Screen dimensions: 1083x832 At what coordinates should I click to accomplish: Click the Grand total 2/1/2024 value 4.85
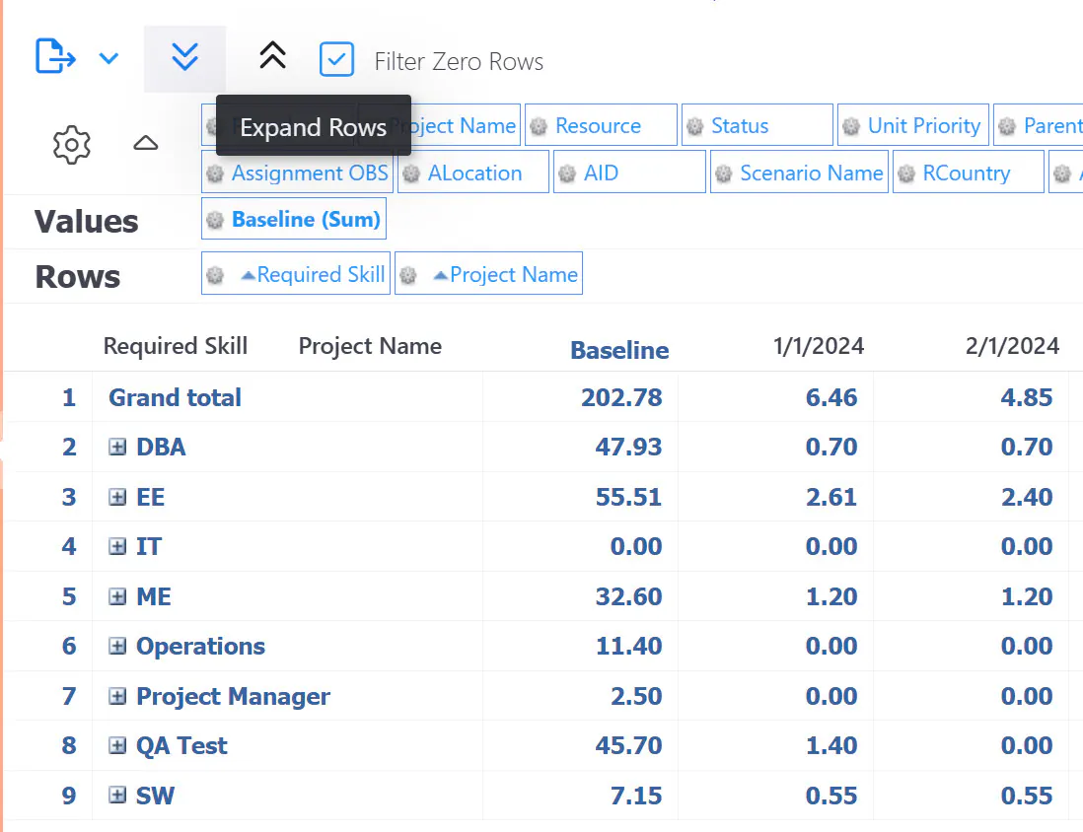1027,397
